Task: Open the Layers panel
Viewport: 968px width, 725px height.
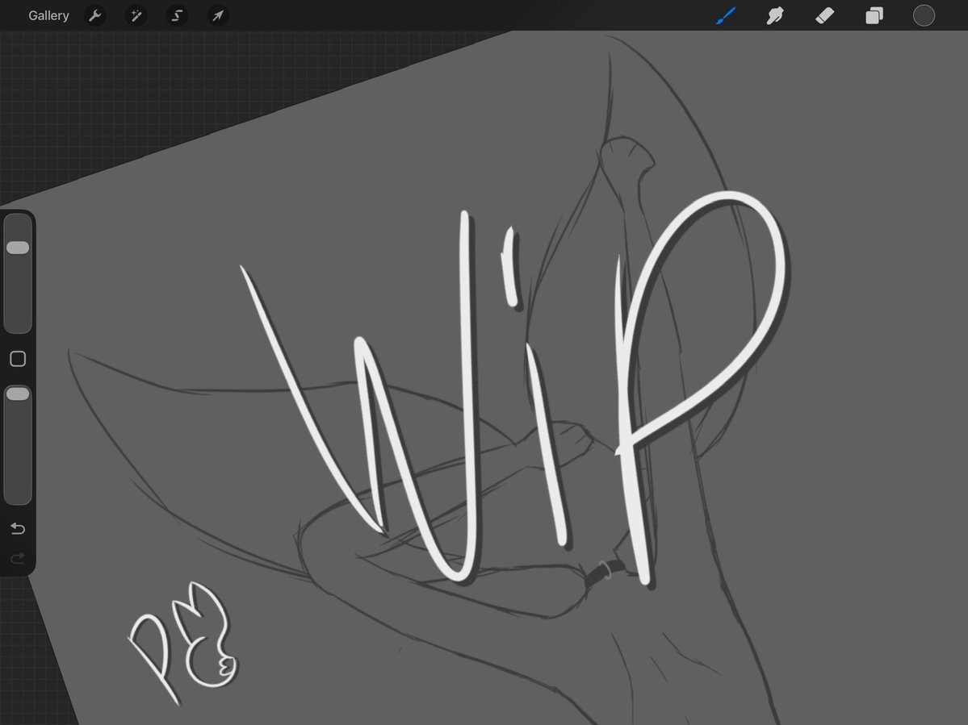Action: tap(874, 15)
